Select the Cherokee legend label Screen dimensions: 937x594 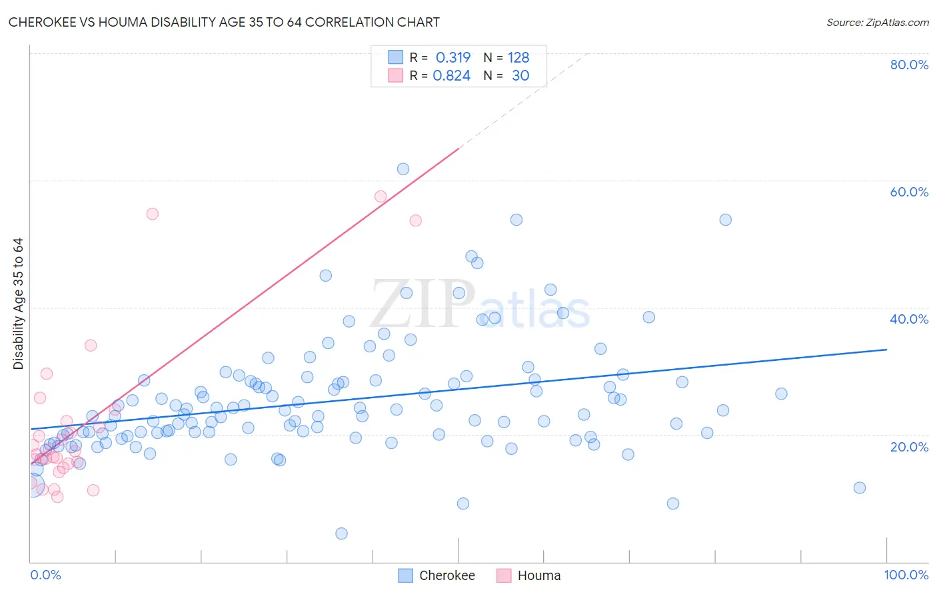click(x=447, y=575)
